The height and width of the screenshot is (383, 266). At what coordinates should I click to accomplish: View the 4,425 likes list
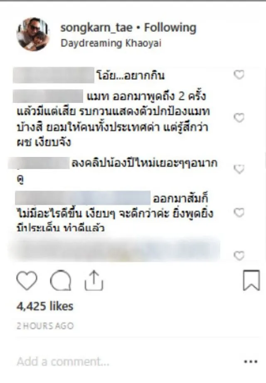click(45, 306)
